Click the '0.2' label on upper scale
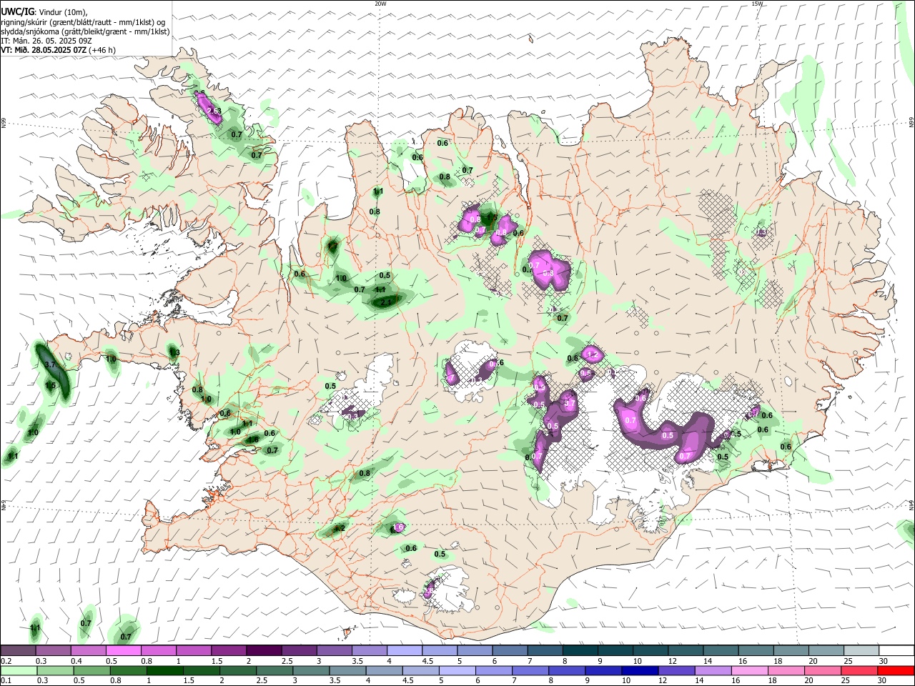This screenshot has height=686, width=915. tap(6, 661)
